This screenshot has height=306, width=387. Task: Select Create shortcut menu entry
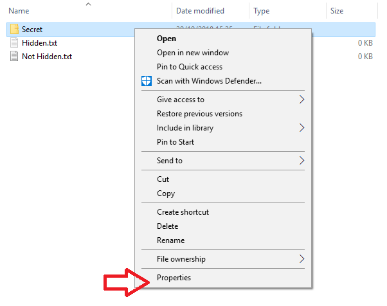[x=183, y=212]
